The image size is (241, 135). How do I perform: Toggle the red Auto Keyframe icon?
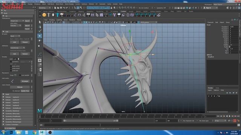235,121
